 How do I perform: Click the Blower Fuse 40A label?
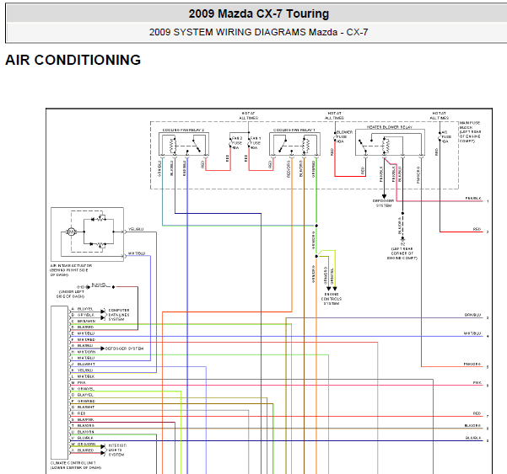[344, 136]
